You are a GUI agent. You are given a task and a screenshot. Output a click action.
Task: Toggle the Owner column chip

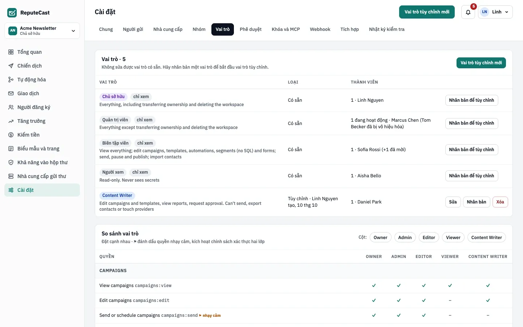(x=380, y=238)
